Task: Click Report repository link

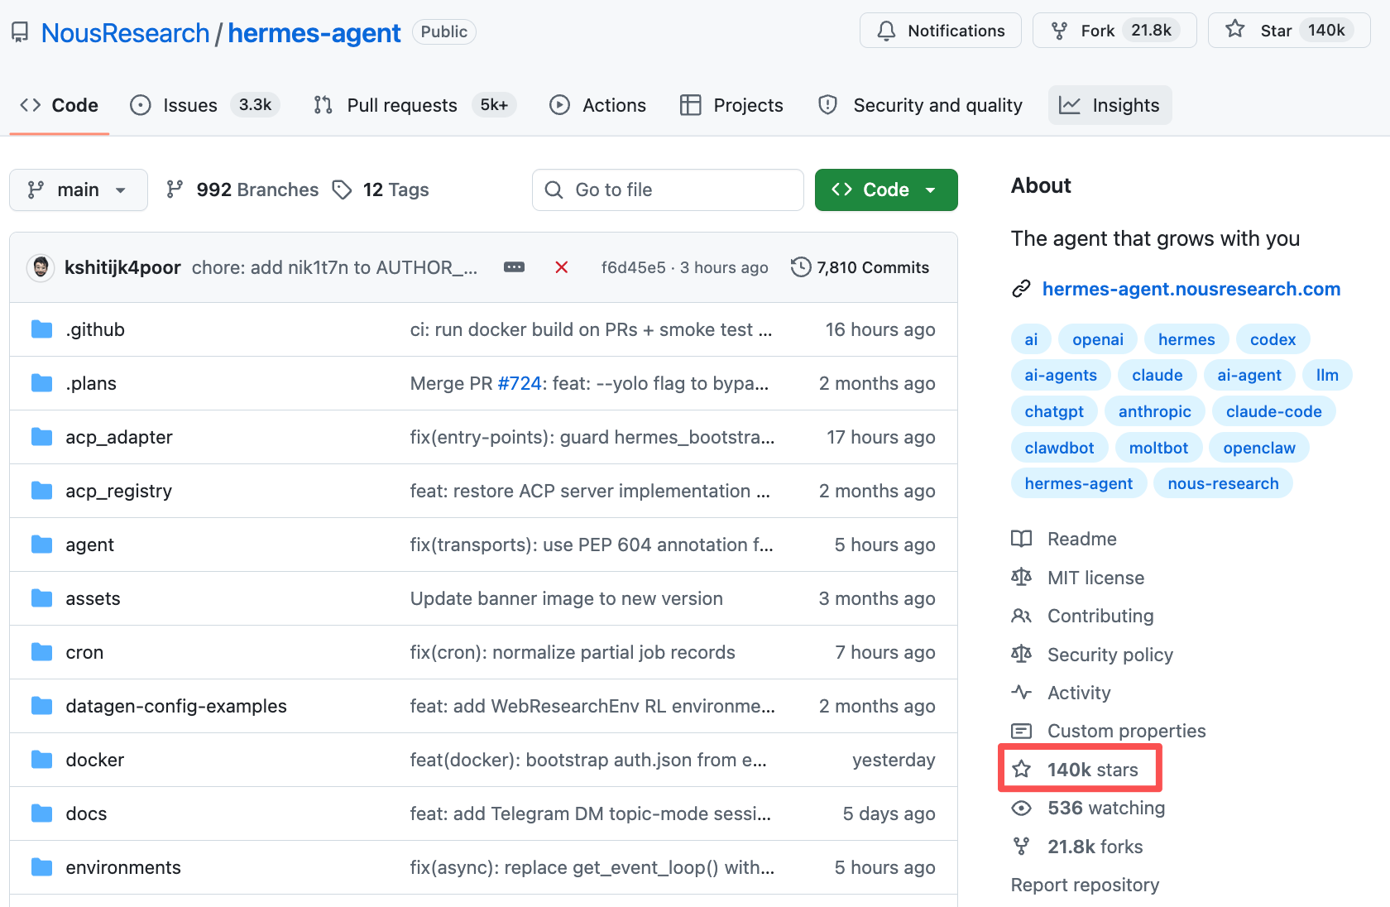Action: coord(1085,885)
